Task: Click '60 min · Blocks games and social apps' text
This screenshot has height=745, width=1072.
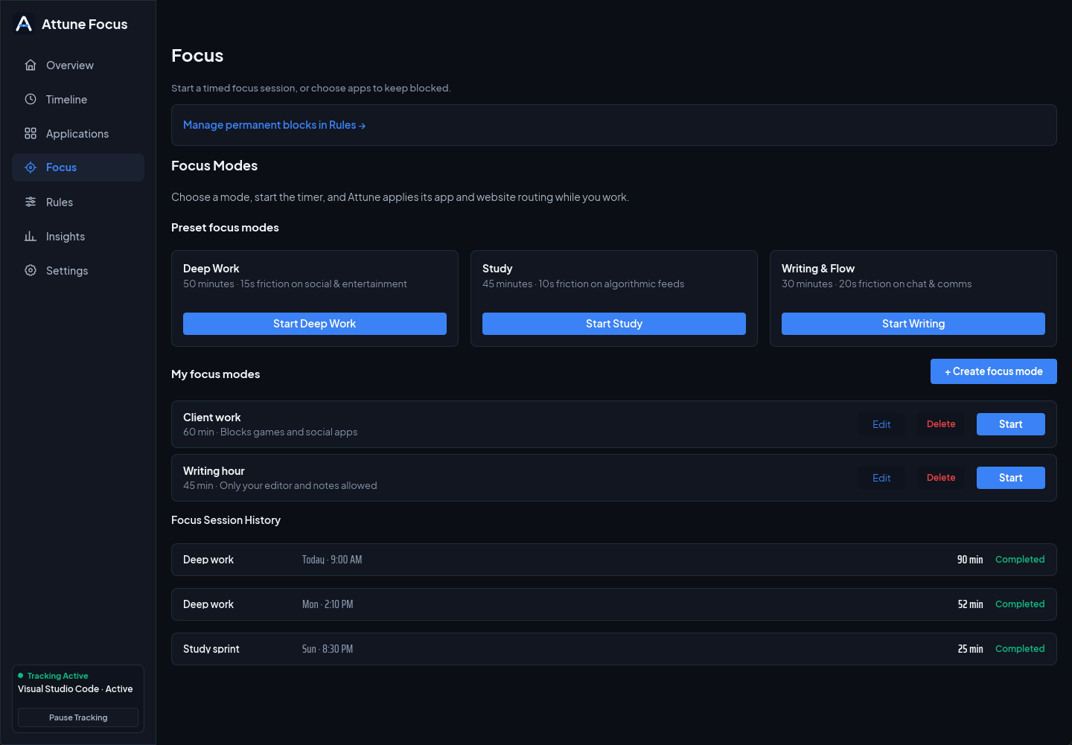Action: point(270,432)
